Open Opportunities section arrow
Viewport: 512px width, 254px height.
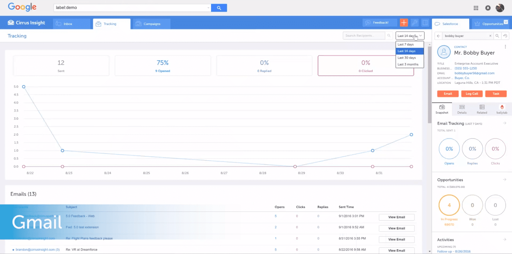[x=505, y=179]
